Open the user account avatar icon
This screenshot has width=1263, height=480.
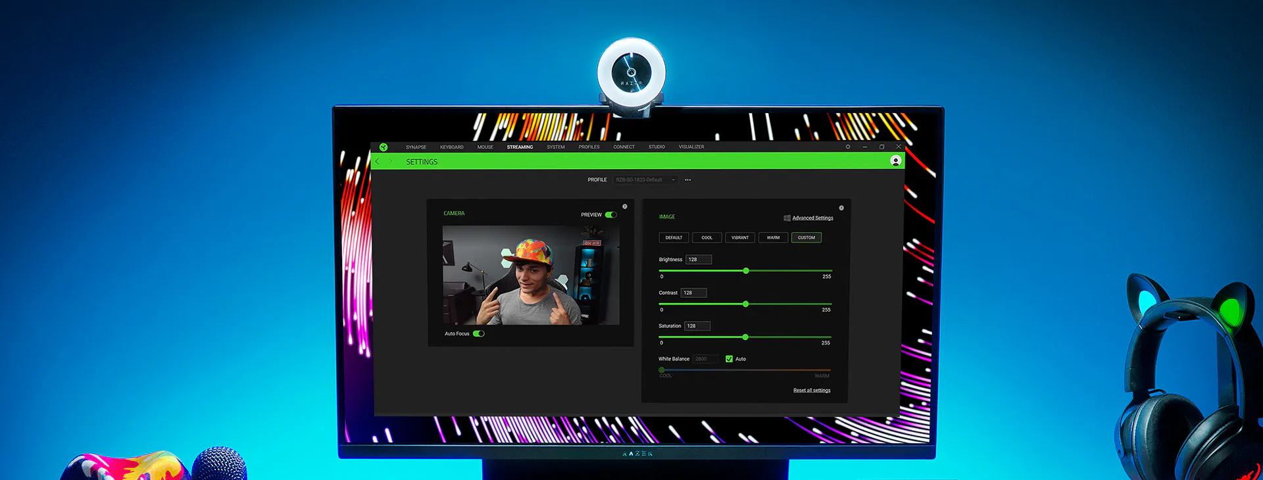coord(895,161)
